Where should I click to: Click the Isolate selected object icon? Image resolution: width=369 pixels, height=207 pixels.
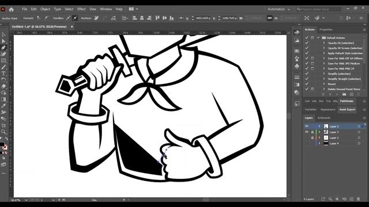click(x=307, y=18)
